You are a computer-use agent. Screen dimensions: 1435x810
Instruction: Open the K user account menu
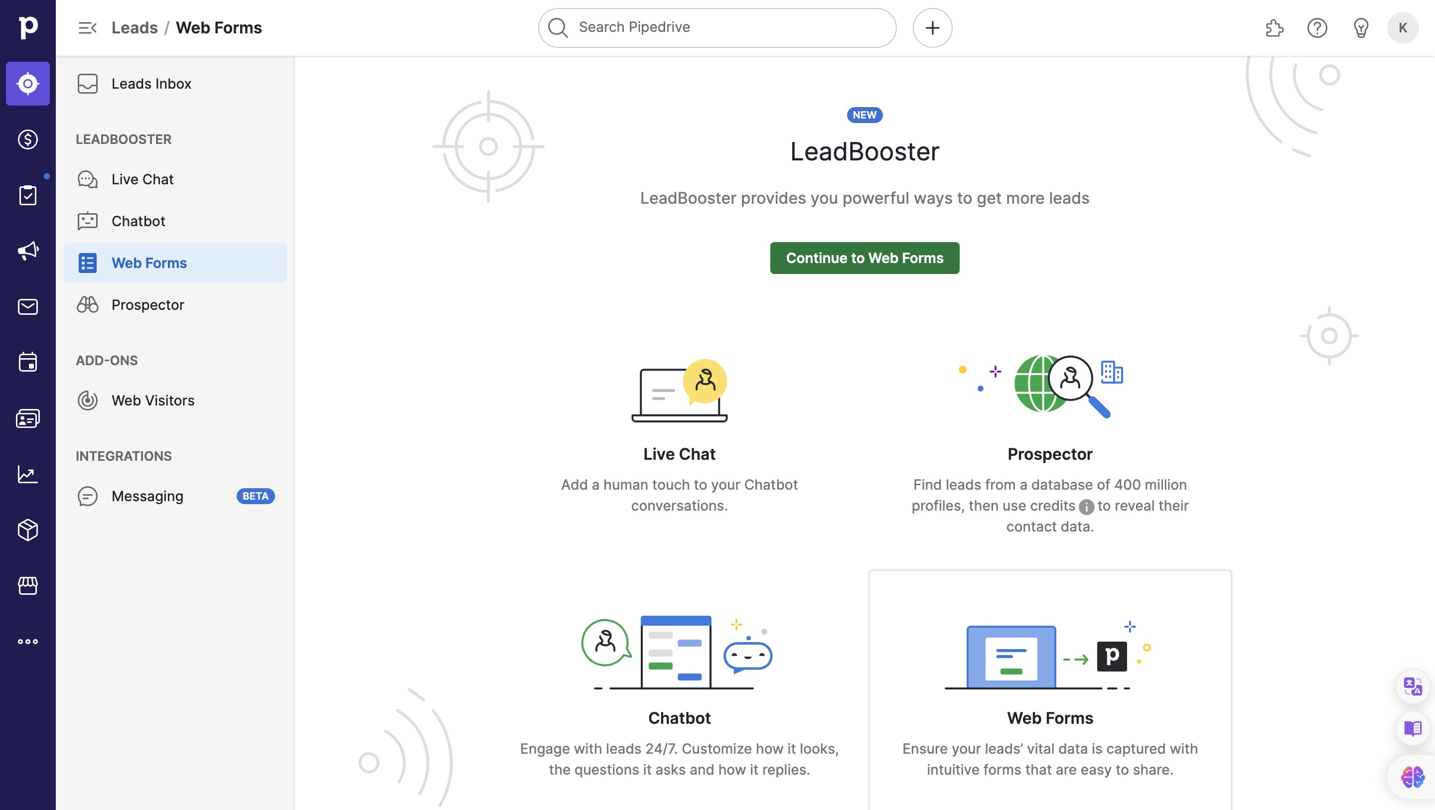1403,28
